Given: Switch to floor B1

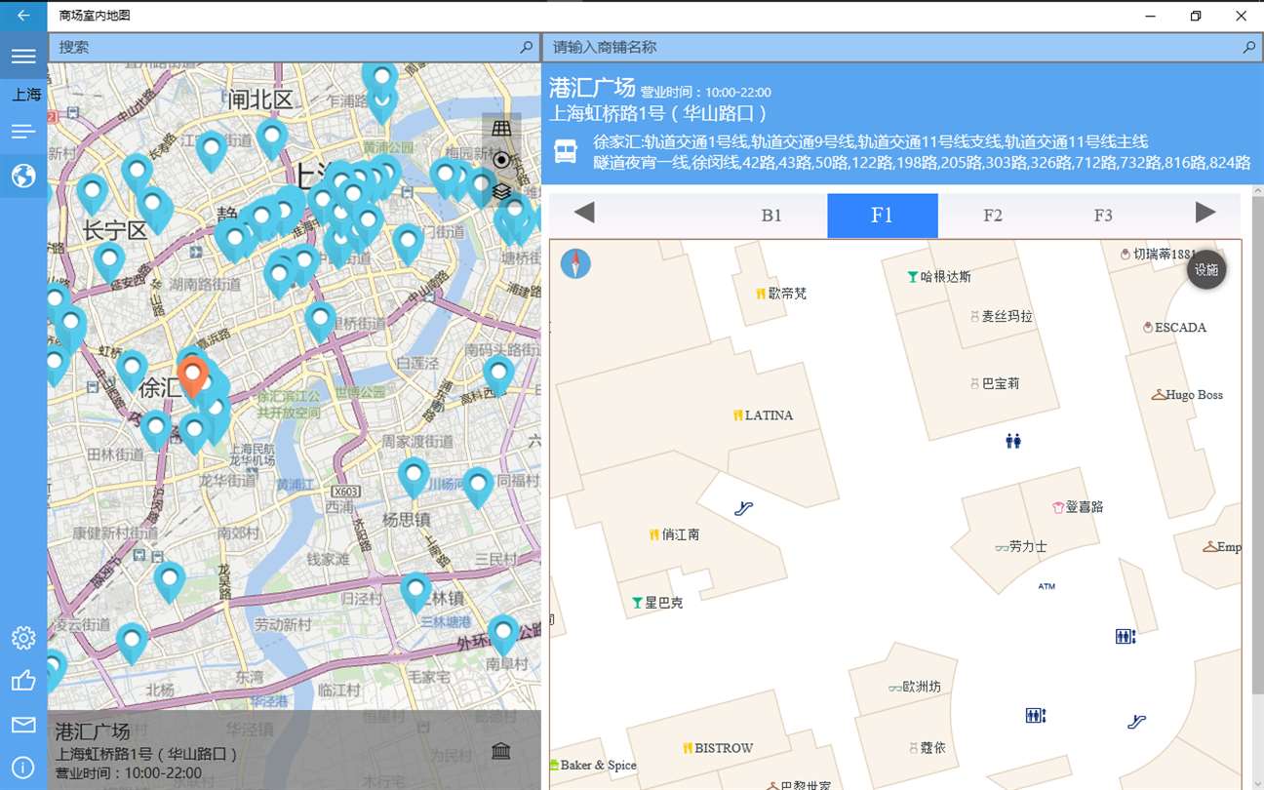Looking at the screenshot, I should (771, 216).
